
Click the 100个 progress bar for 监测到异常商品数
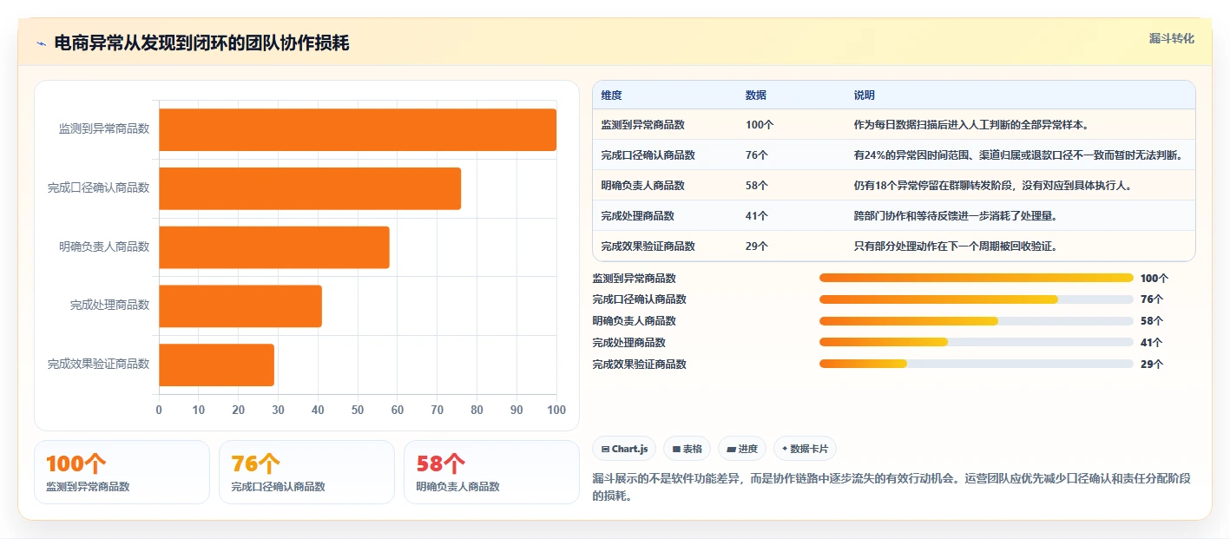point(977,278)
